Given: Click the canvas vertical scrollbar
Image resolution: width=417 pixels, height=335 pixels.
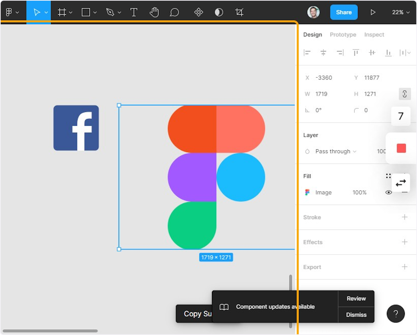Looking at the screenshot, I should (x=291, y=301).
